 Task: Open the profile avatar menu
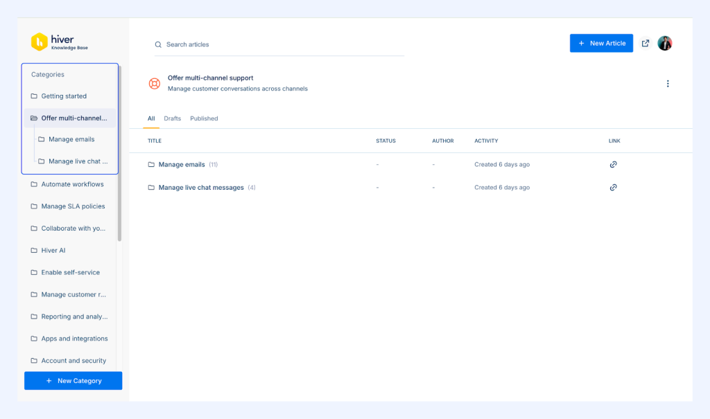pos(665,43)
